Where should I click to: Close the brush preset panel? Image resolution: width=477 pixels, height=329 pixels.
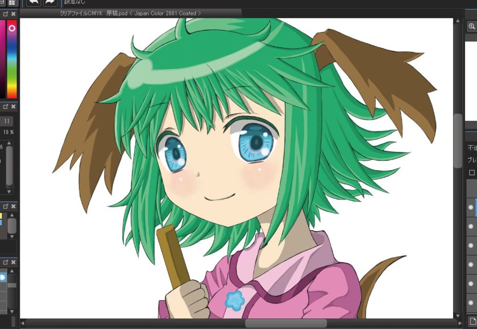click(x=13, y=262)
